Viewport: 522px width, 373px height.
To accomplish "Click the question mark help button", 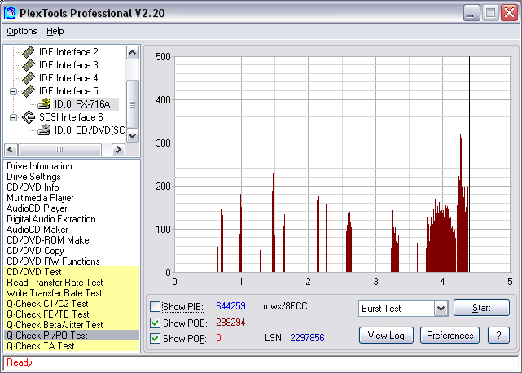I will [x=498, y=336].
